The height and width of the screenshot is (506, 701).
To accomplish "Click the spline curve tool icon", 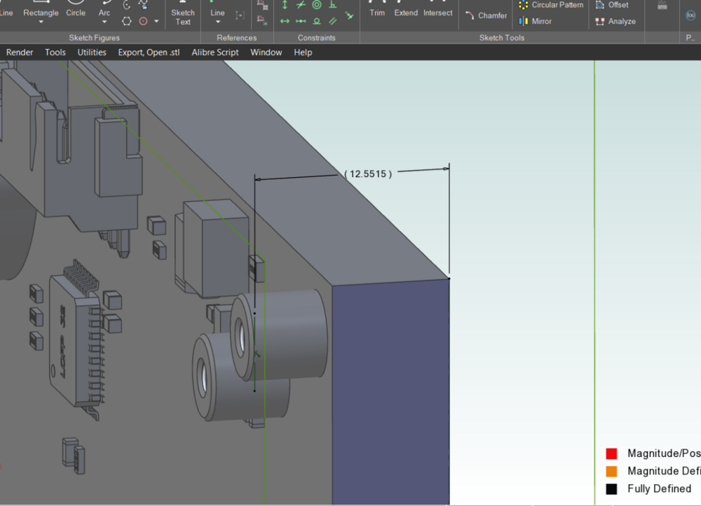I will [x=143, y=5].
